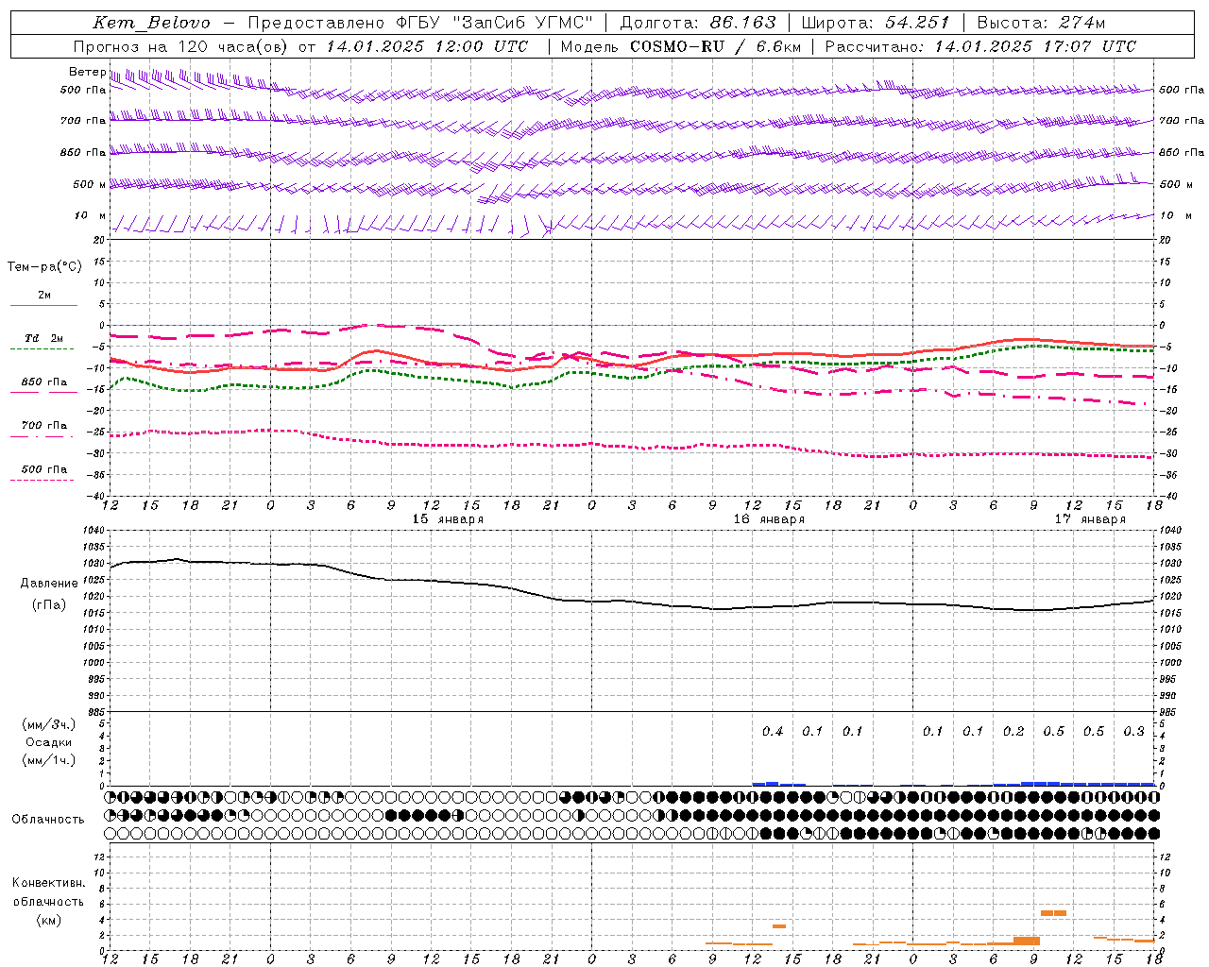Click the Долгота: 86.163 longitude value

[x=698, y=23]
